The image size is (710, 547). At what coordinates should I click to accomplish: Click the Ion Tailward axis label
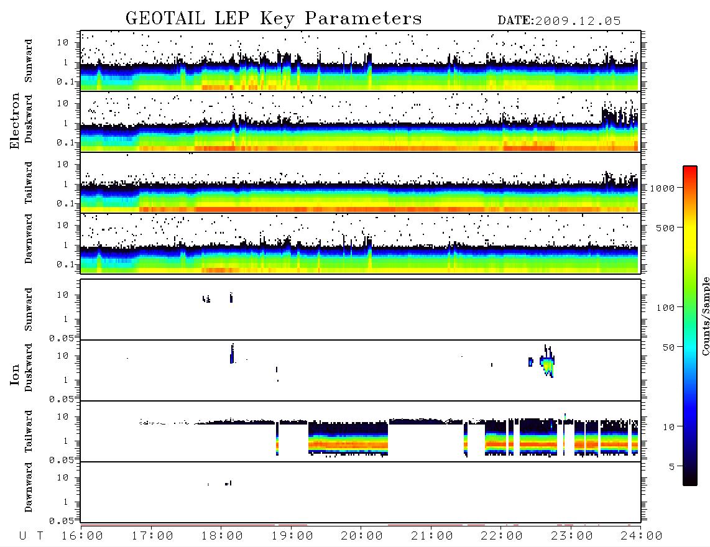point(29,431)
